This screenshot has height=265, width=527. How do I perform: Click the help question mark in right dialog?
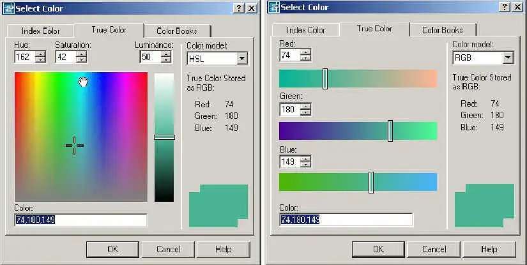504,7
